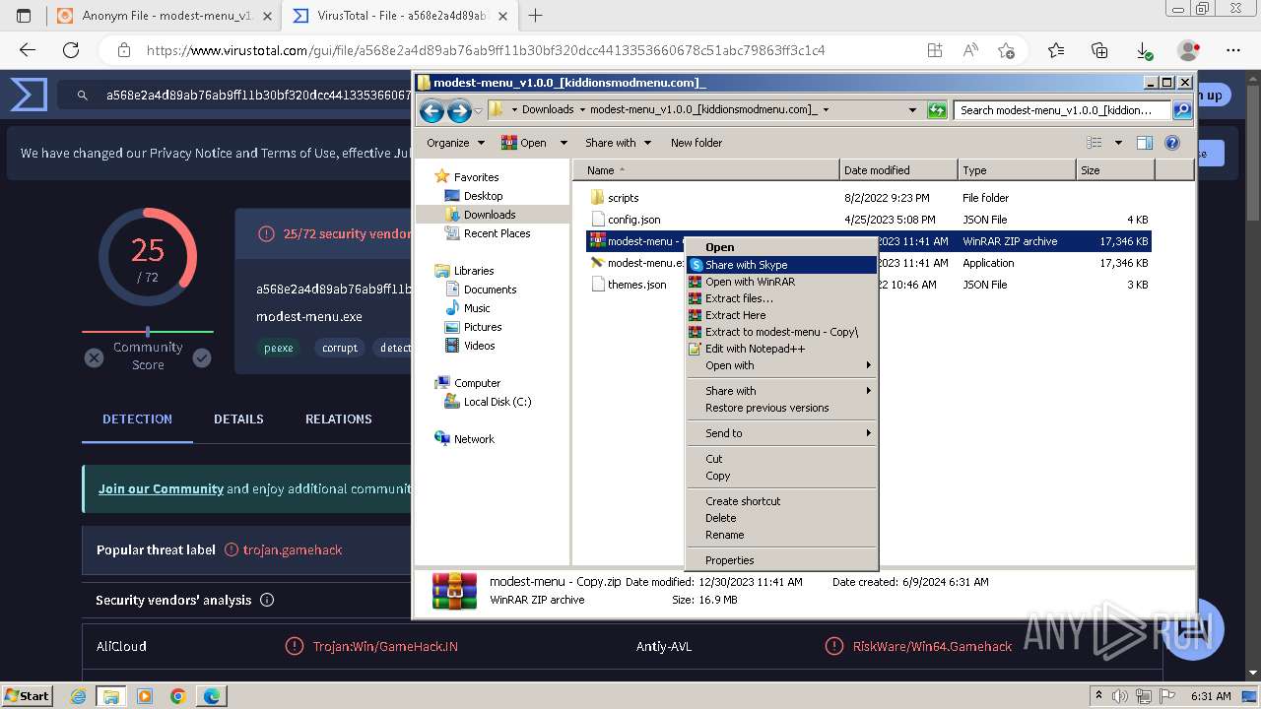Image resolution: width=1261 pixels, height=709 pixels.
Task: Choose Copy in context menu
Action: pos(781,476)
